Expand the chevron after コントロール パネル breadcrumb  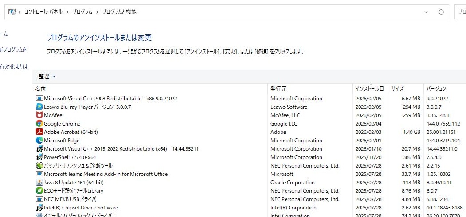[x=67, y=12]
